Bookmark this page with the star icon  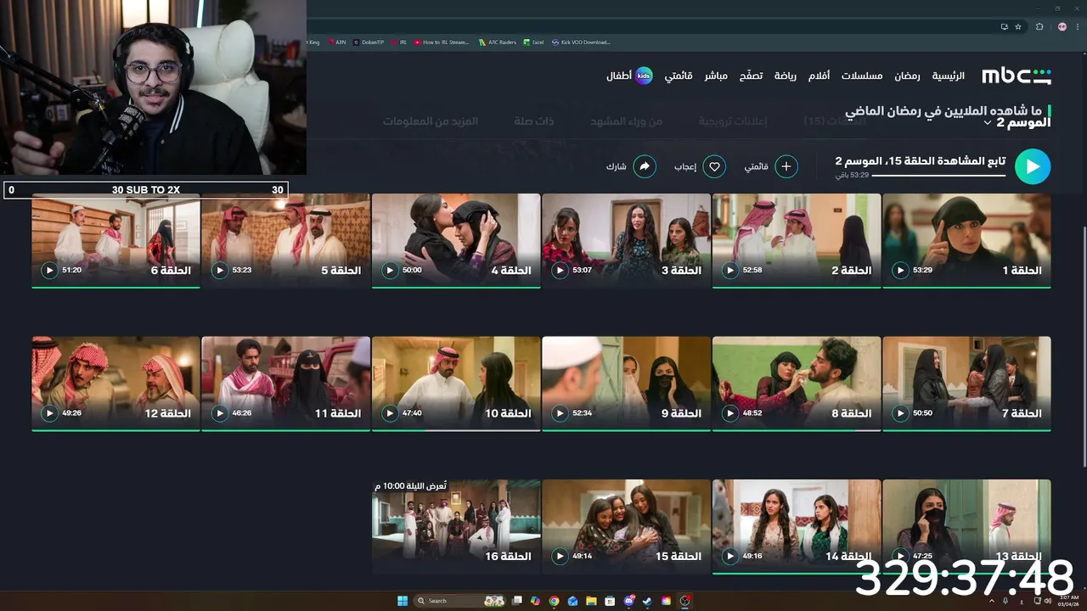pos(1018,26)
